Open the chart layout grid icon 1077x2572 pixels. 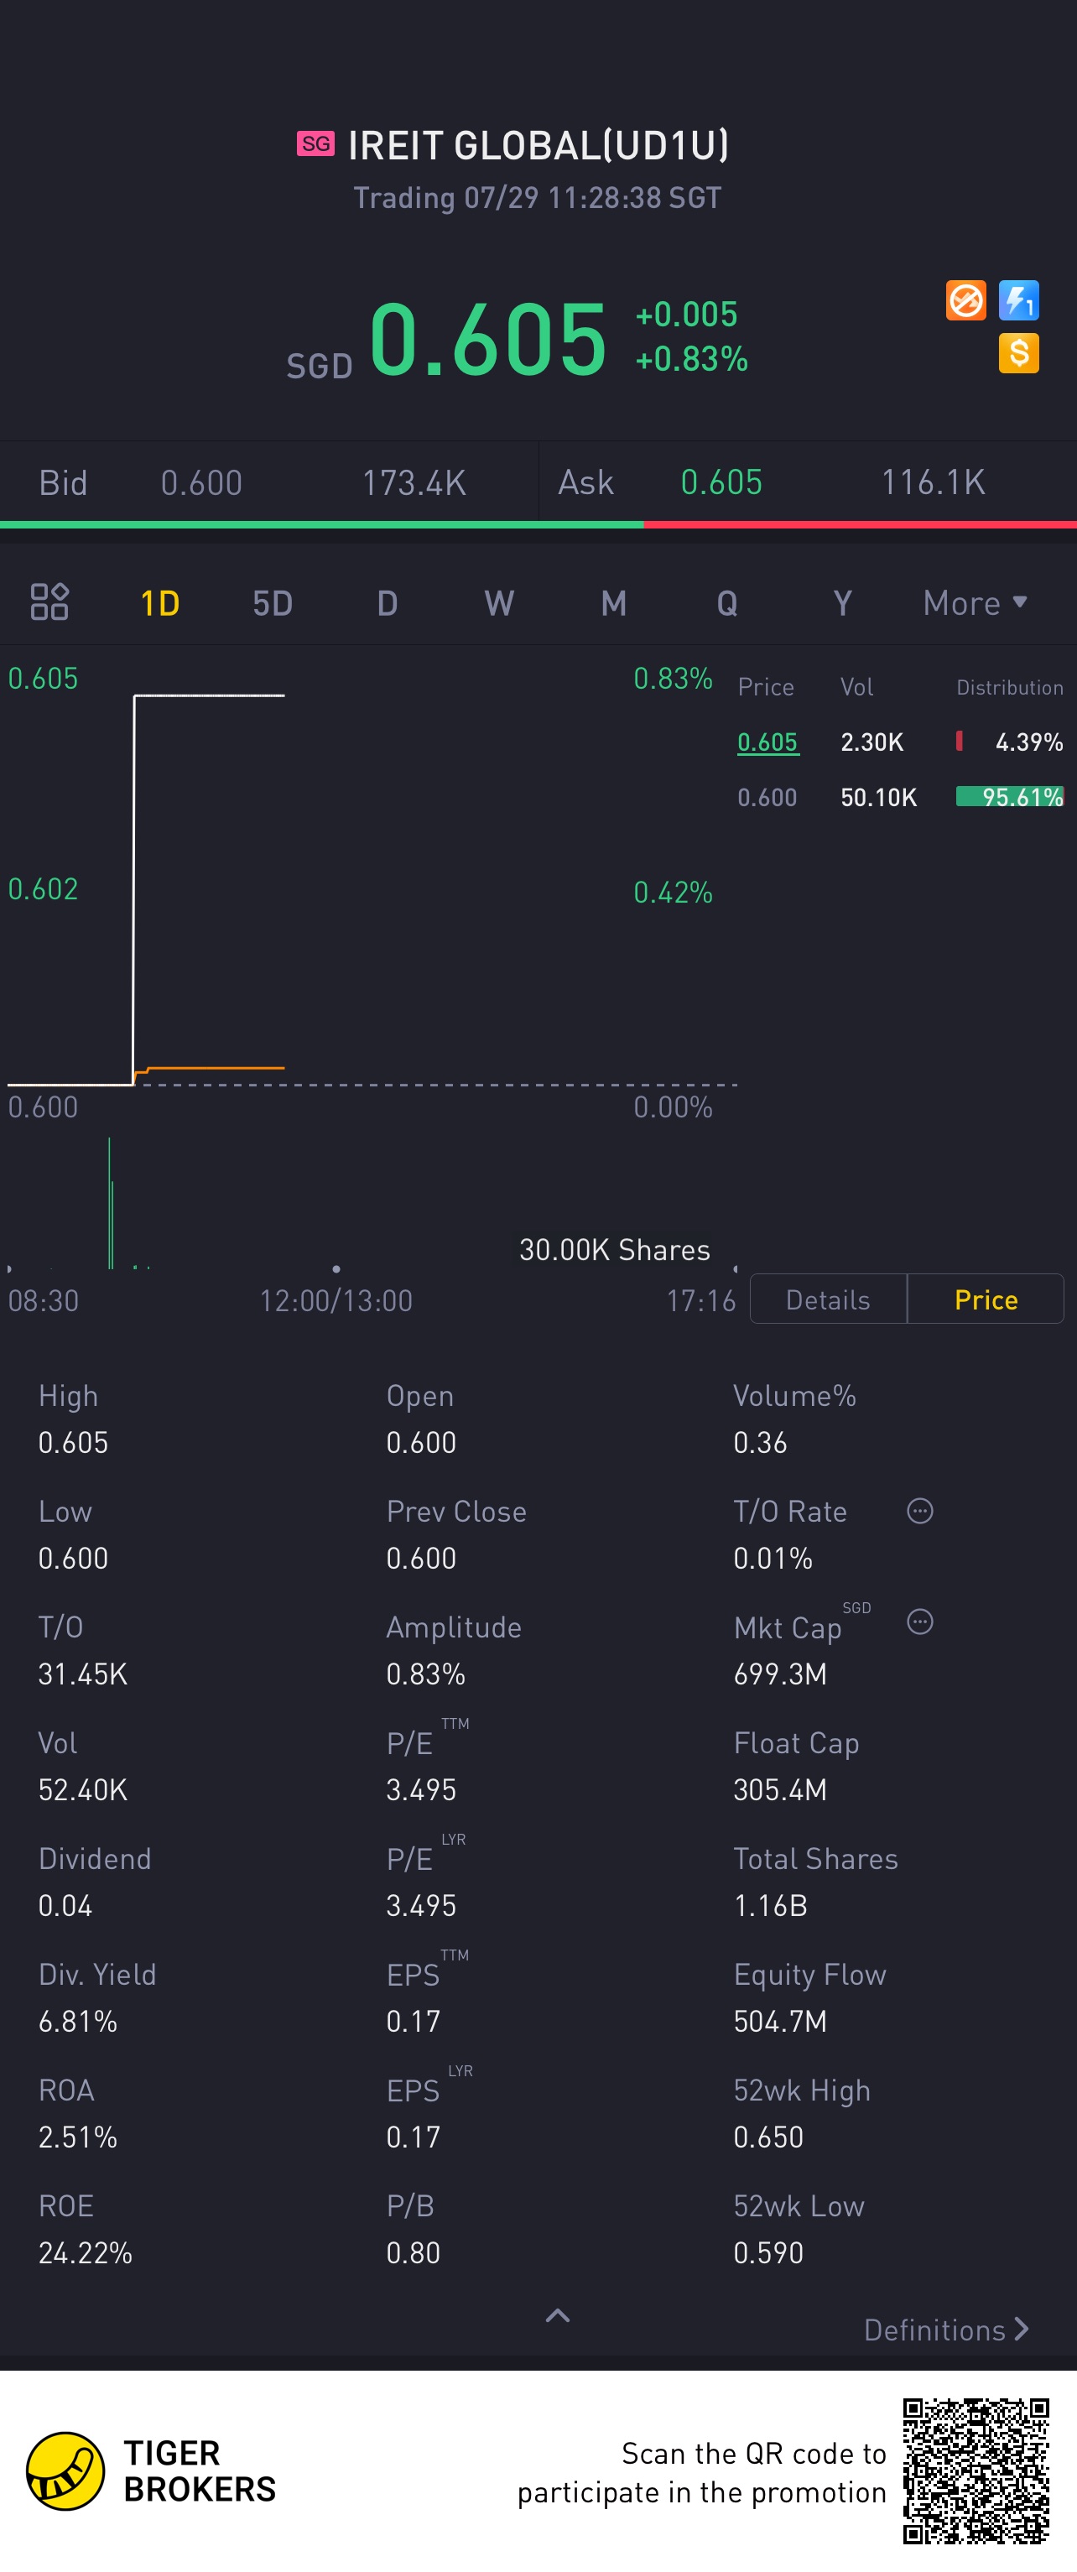pyautogui.click(x=49, y=602)
